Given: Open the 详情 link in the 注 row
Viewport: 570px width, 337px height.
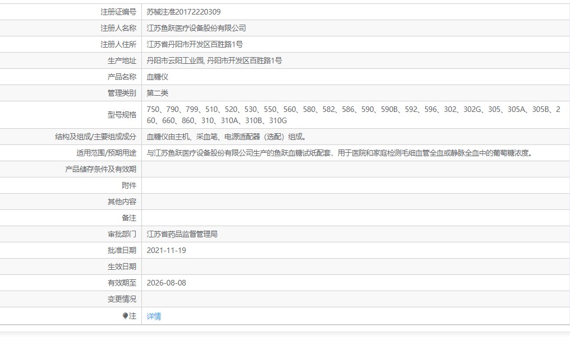Looking at the screenshot, I should point(154,316).
